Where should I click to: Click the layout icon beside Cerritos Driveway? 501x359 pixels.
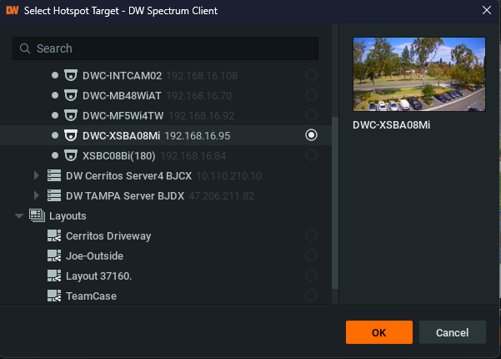tap(54, 235)
